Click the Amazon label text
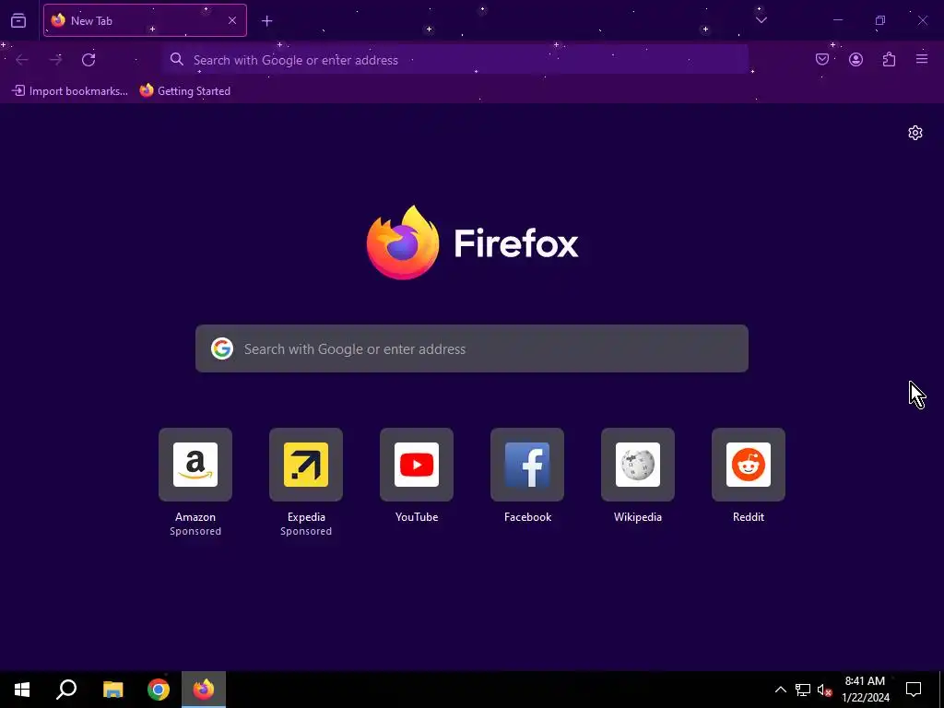Screen dimensions: 944x708 coord(195,517)
